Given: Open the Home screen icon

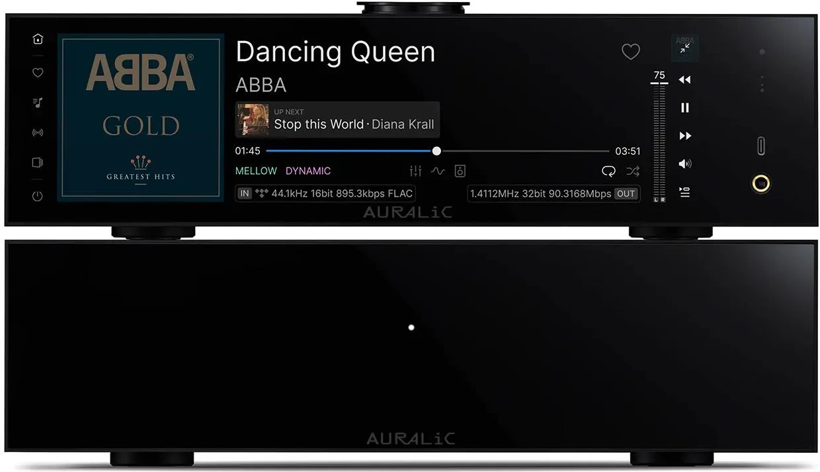Looking at the screenshot, I should [x=38, y=39].
